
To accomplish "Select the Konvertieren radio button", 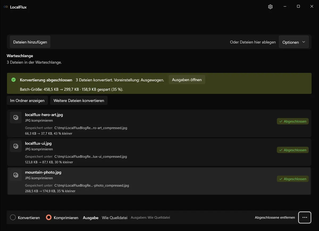I will click(x=13, y=217).
